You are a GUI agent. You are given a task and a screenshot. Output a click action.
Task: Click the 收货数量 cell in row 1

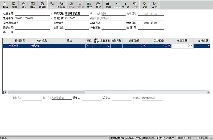pyautogui.click(x=183, y=46)
